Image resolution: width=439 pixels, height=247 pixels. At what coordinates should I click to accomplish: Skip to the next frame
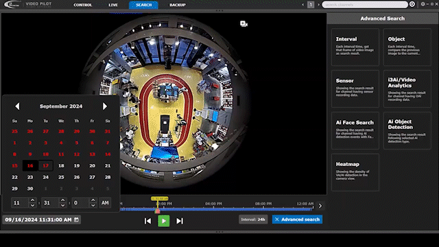tap(180, 221)
